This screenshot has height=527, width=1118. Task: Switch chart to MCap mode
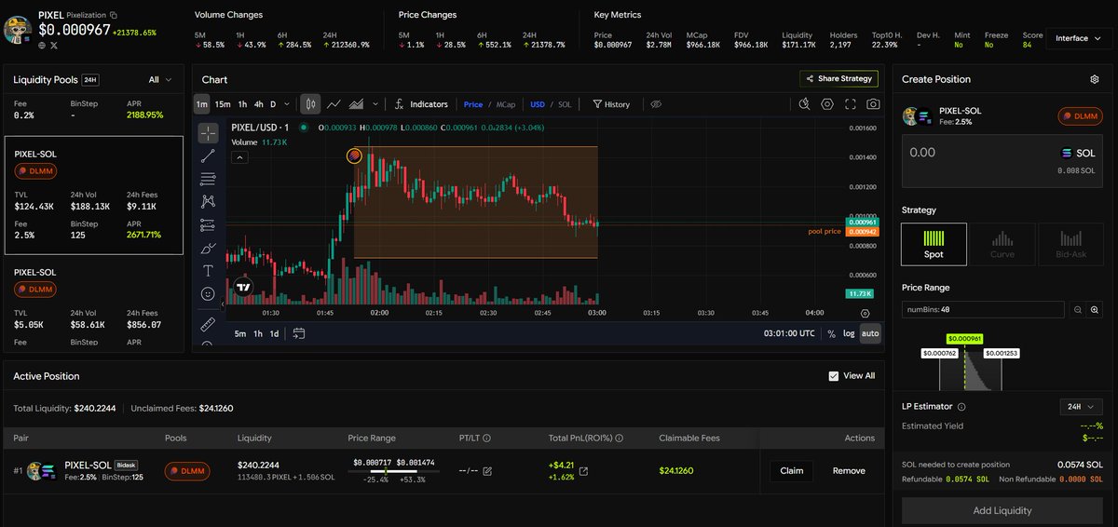(x=506, y=104)
